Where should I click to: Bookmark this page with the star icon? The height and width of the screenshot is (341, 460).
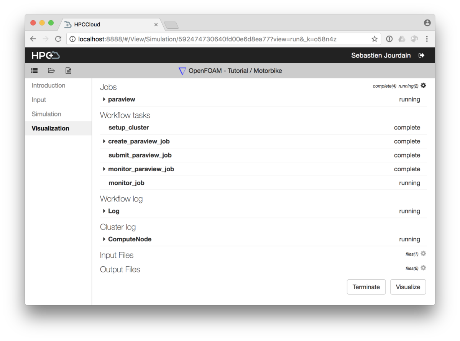375,39
